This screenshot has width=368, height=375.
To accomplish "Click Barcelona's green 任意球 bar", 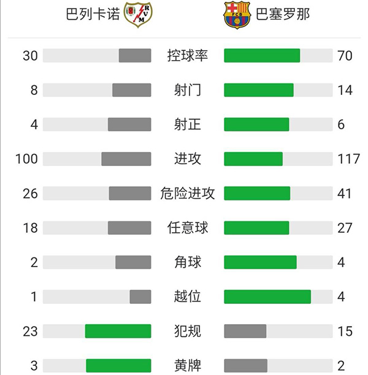I will [256, 228].
